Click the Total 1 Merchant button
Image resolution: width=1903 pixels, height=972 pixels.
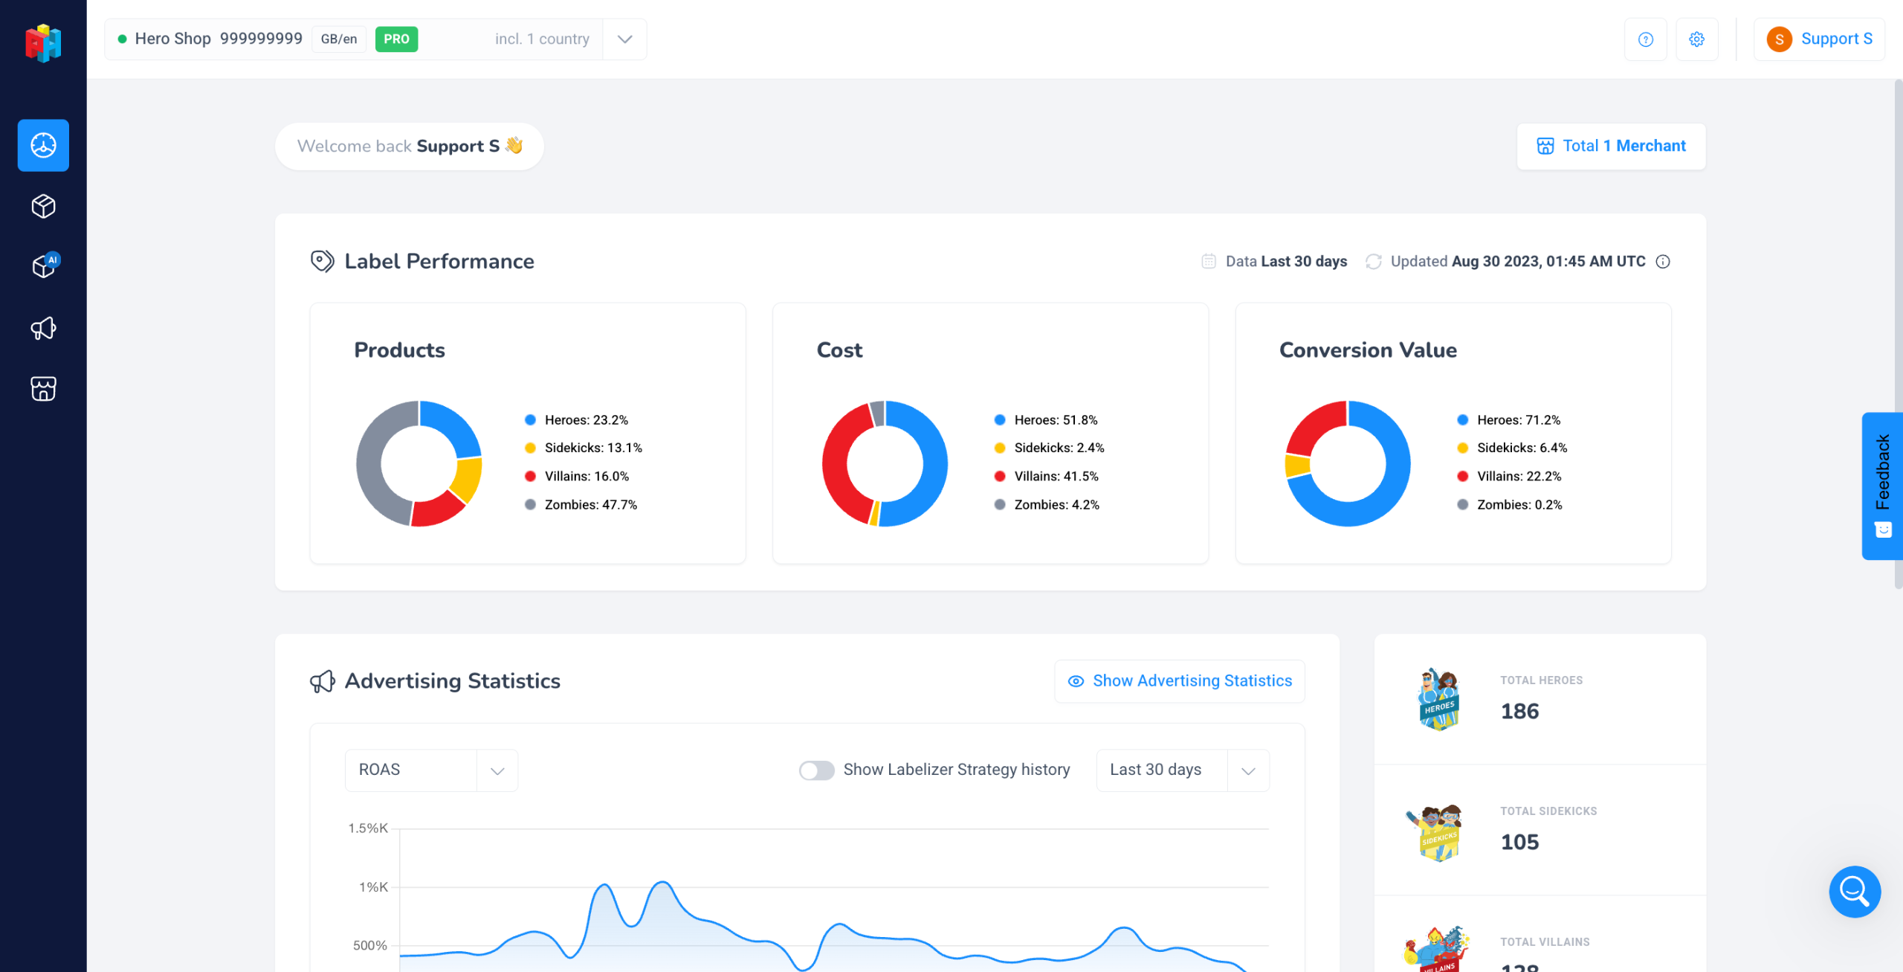1611,146
